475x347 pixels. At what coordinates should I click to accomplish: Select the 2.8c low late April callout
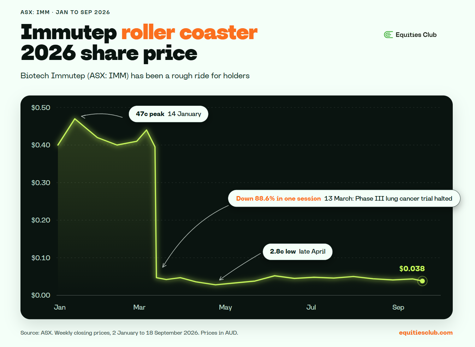coord(298,252)
